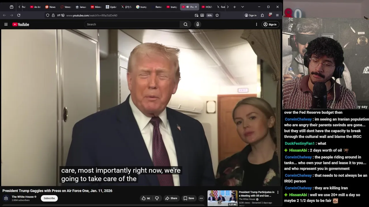Switch to the Venez tab
Viewport: 369px width, 207px height.
[66, 7]
